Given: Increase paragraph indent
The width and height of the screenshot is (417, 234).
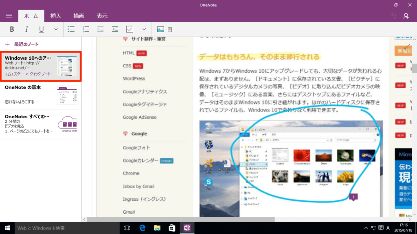Looking at the screenshot, I should pos(115,29).
